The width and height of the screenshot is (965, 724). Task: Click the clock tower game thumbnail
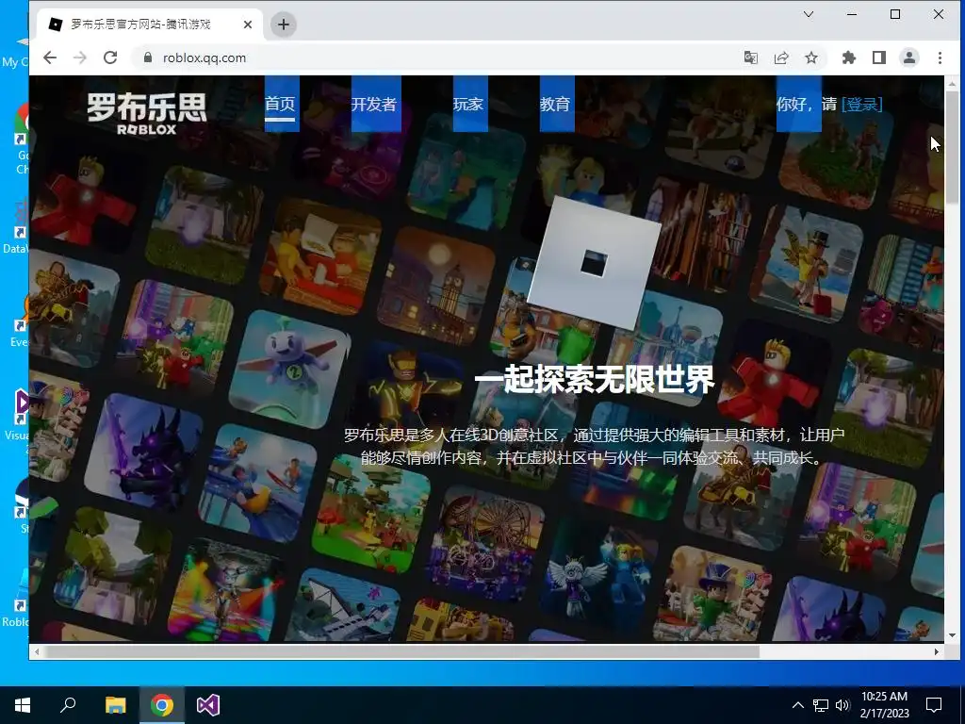[437, 285]
